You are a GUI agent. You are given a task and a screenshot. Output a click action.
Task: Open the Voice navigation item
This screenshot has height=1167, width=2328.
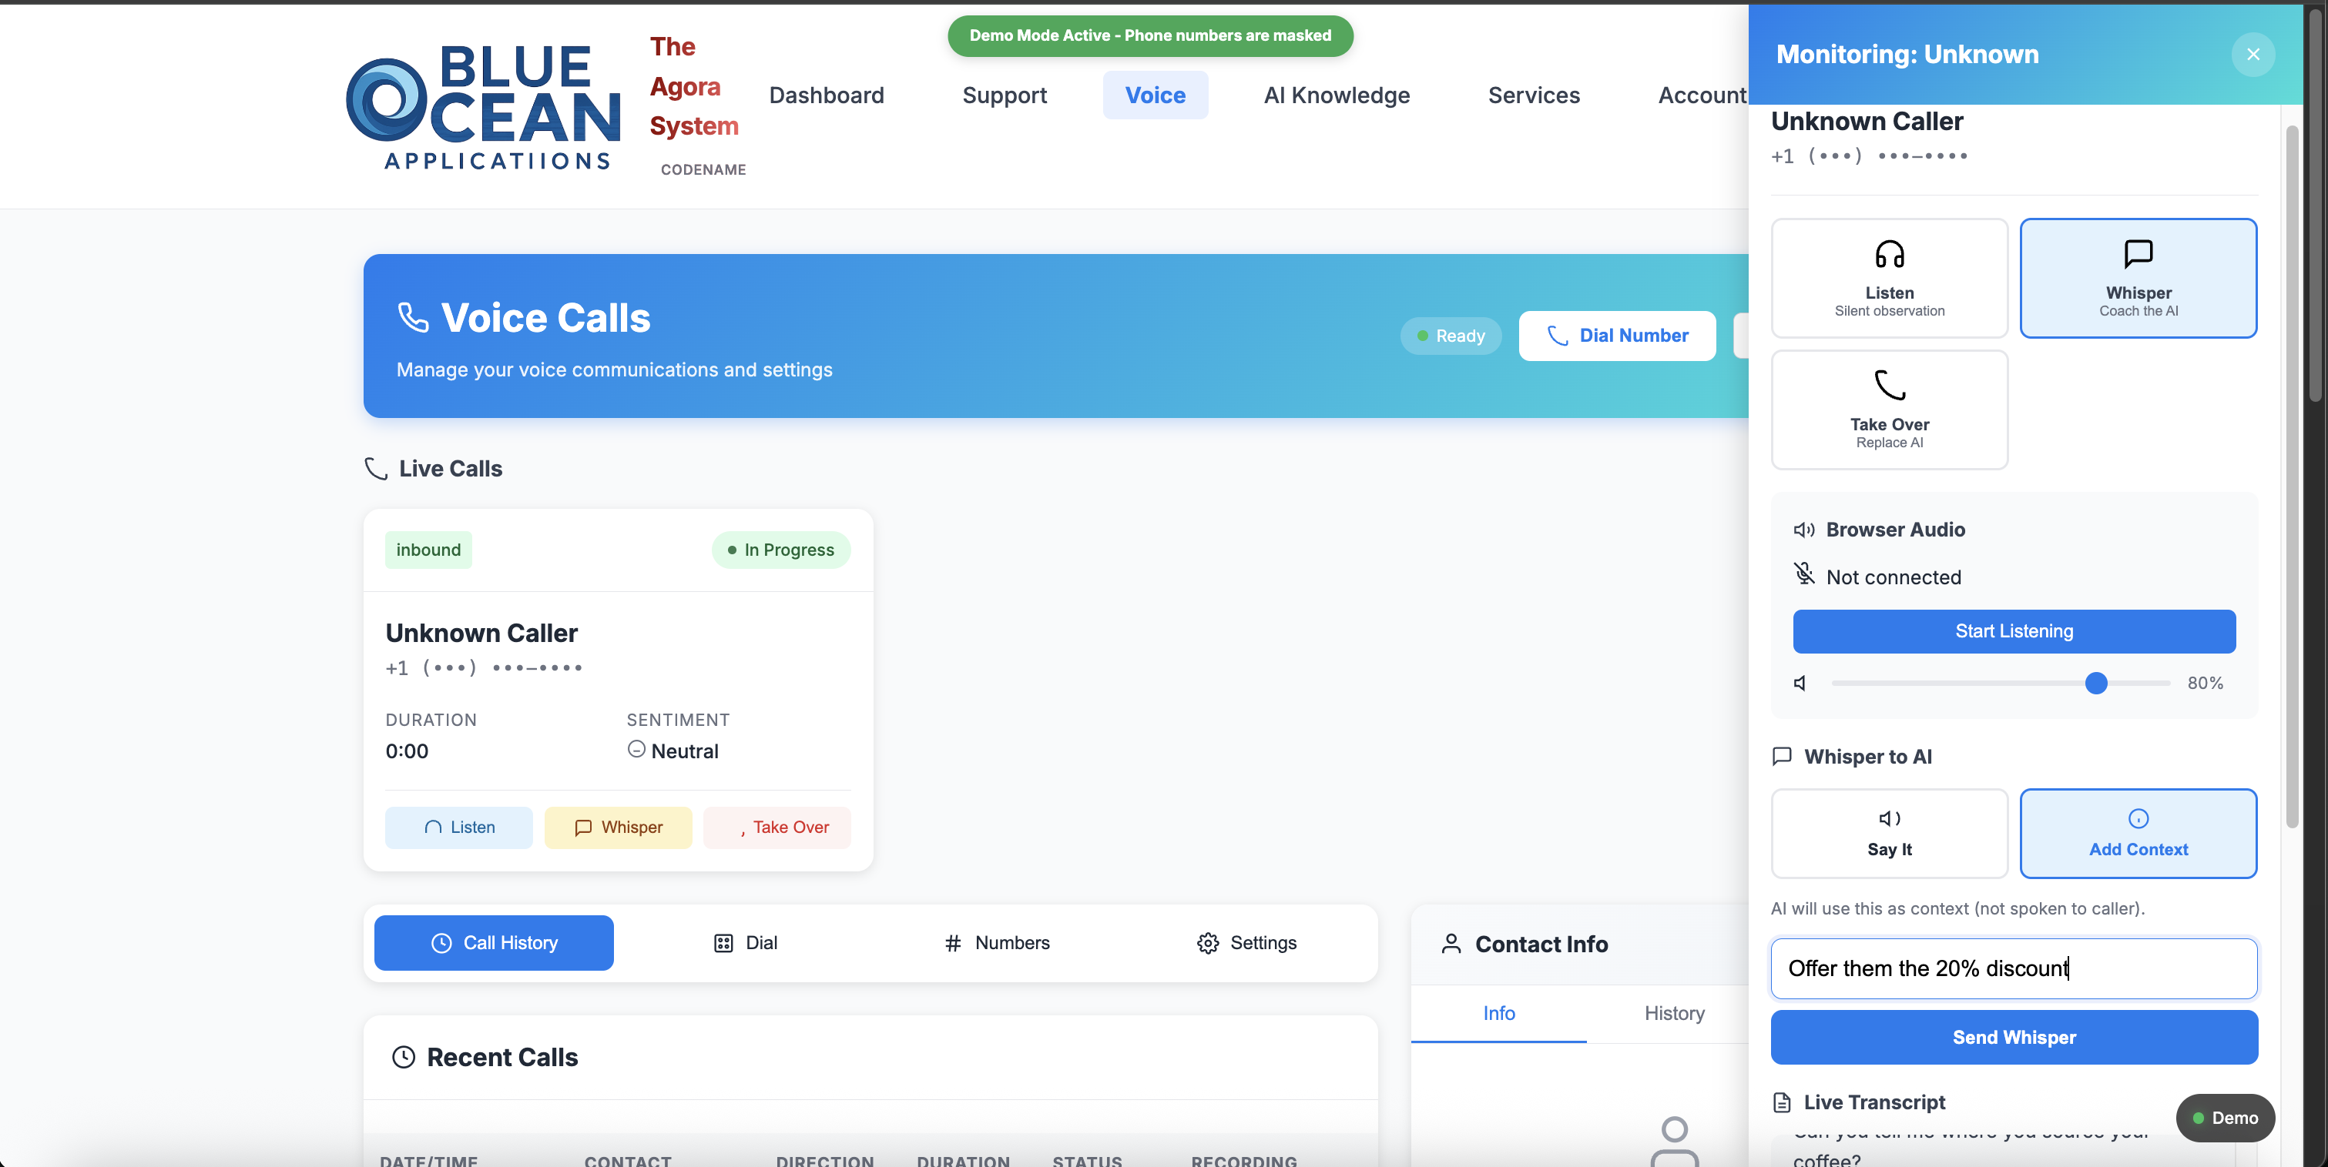1155,95
